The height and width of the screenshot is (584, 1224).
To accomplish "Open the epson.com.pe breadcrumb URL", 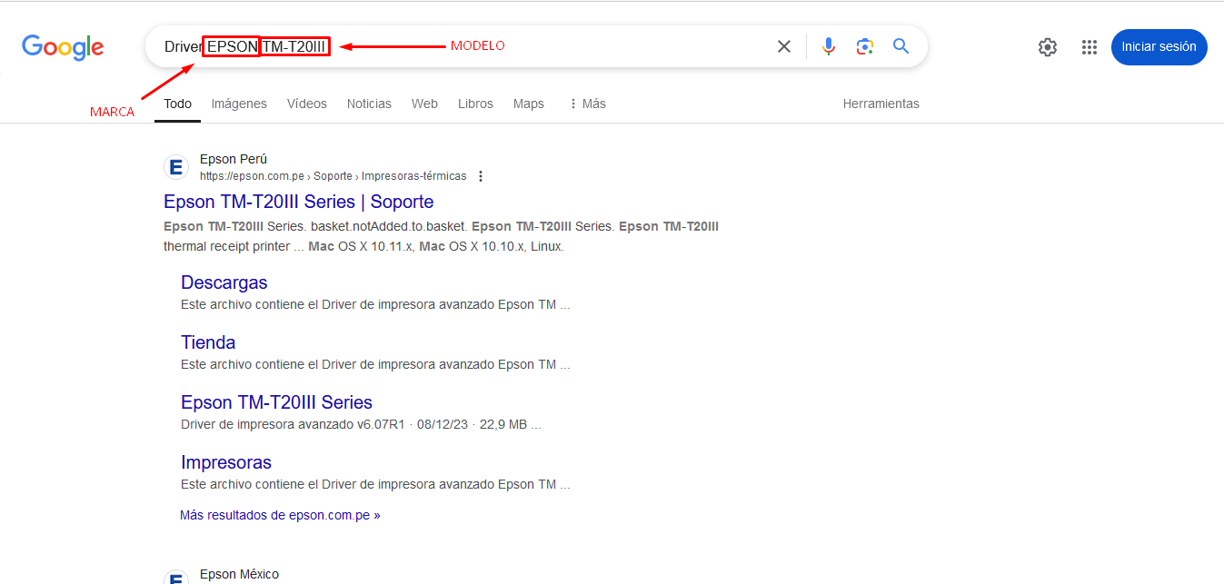I will [333, 176].
